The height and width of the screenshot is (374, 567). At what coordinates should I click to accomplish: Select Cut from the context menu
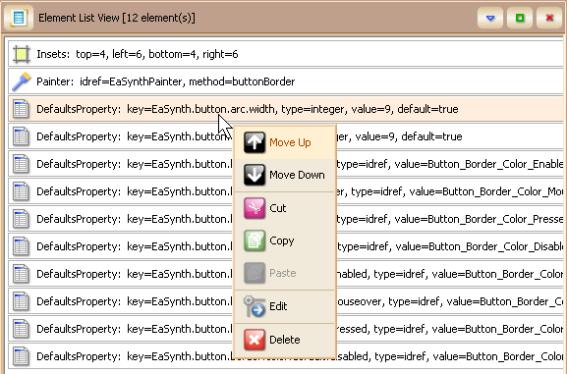(285, 208)
